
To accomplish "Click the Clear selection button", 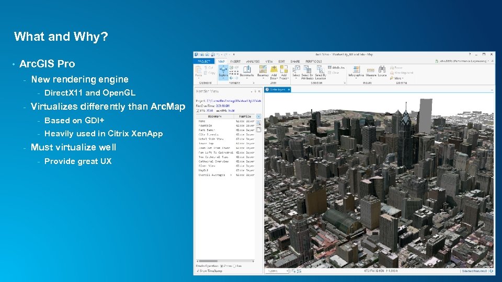I will click(x=333, y=73).
